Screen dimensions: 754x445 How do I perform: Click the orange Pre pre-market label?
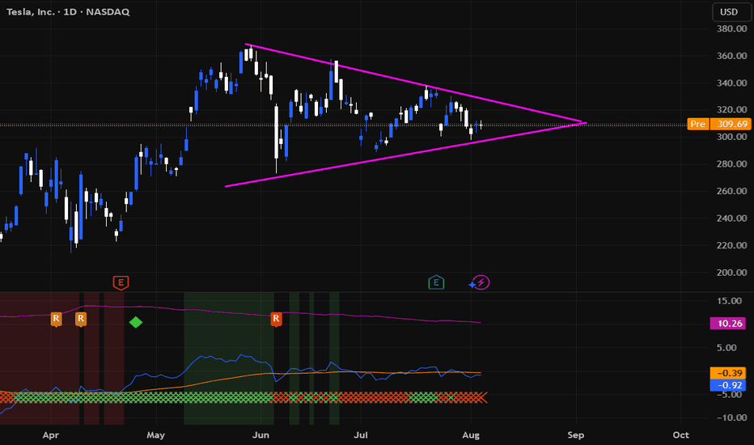click(697, 124)
